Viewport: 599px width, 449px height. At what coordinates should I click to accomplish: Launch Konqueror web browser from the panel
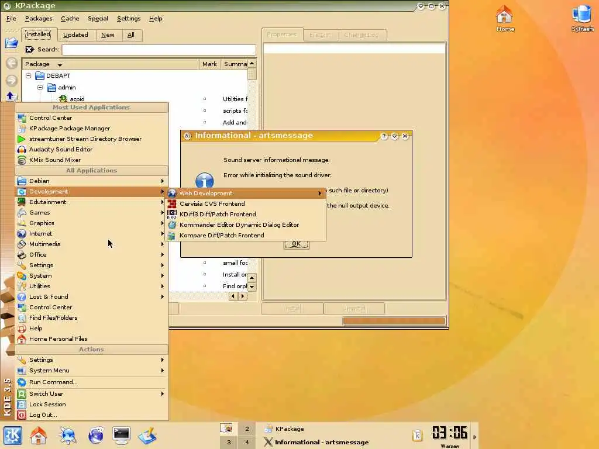[x=96, y=435]
